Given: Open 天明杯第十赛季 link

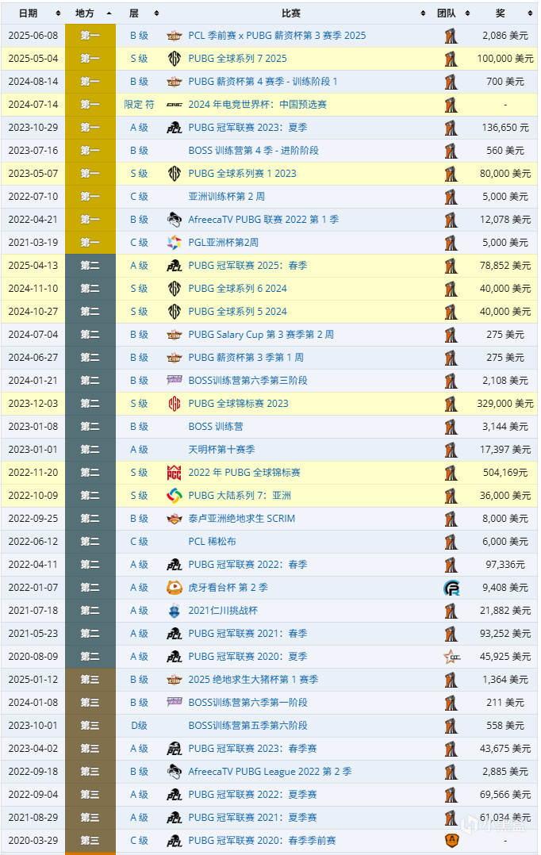Looking at the screenshot, I should [221, 449].
